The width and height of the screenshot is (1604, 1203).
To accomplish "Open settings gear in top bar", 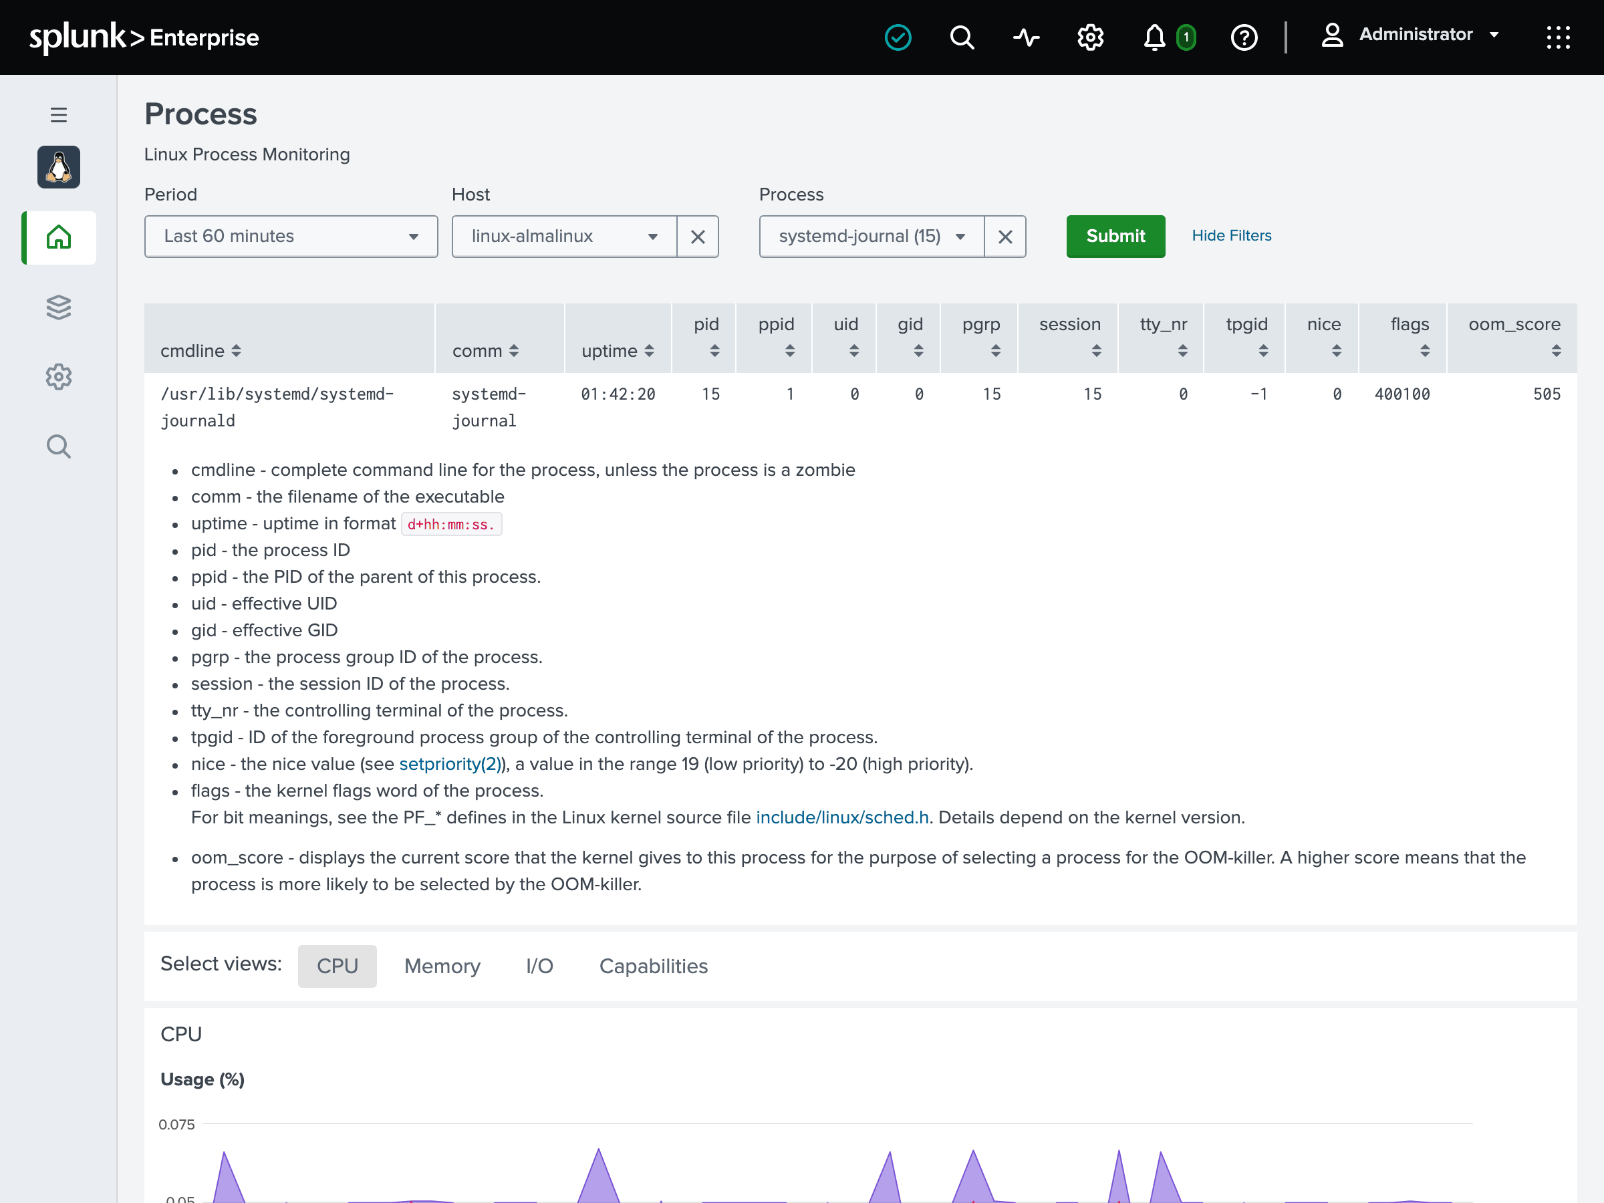I will click(x=1090, y=37).
